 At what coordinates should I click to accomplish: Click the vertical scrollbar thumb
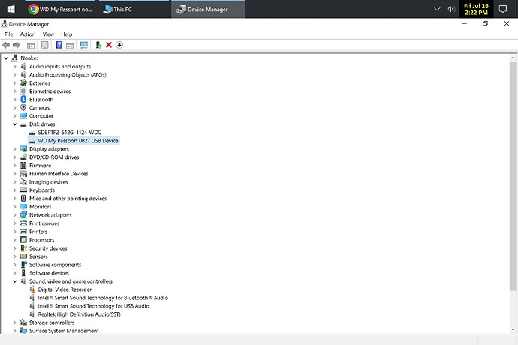[513, 176]
